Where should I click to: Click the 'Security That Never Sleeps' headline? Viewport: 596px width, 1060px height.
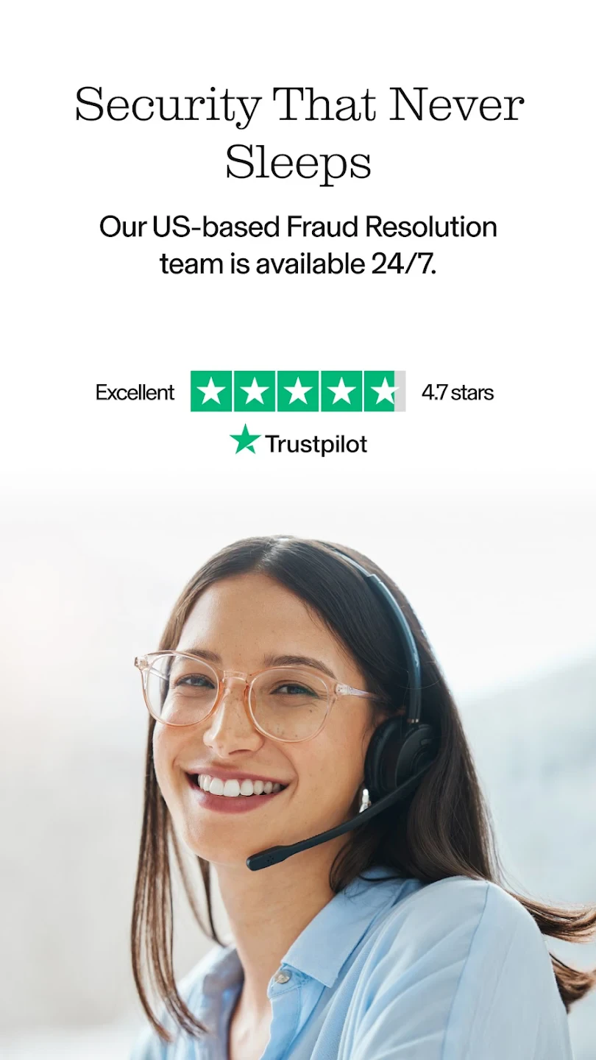(x=299, y=133)
